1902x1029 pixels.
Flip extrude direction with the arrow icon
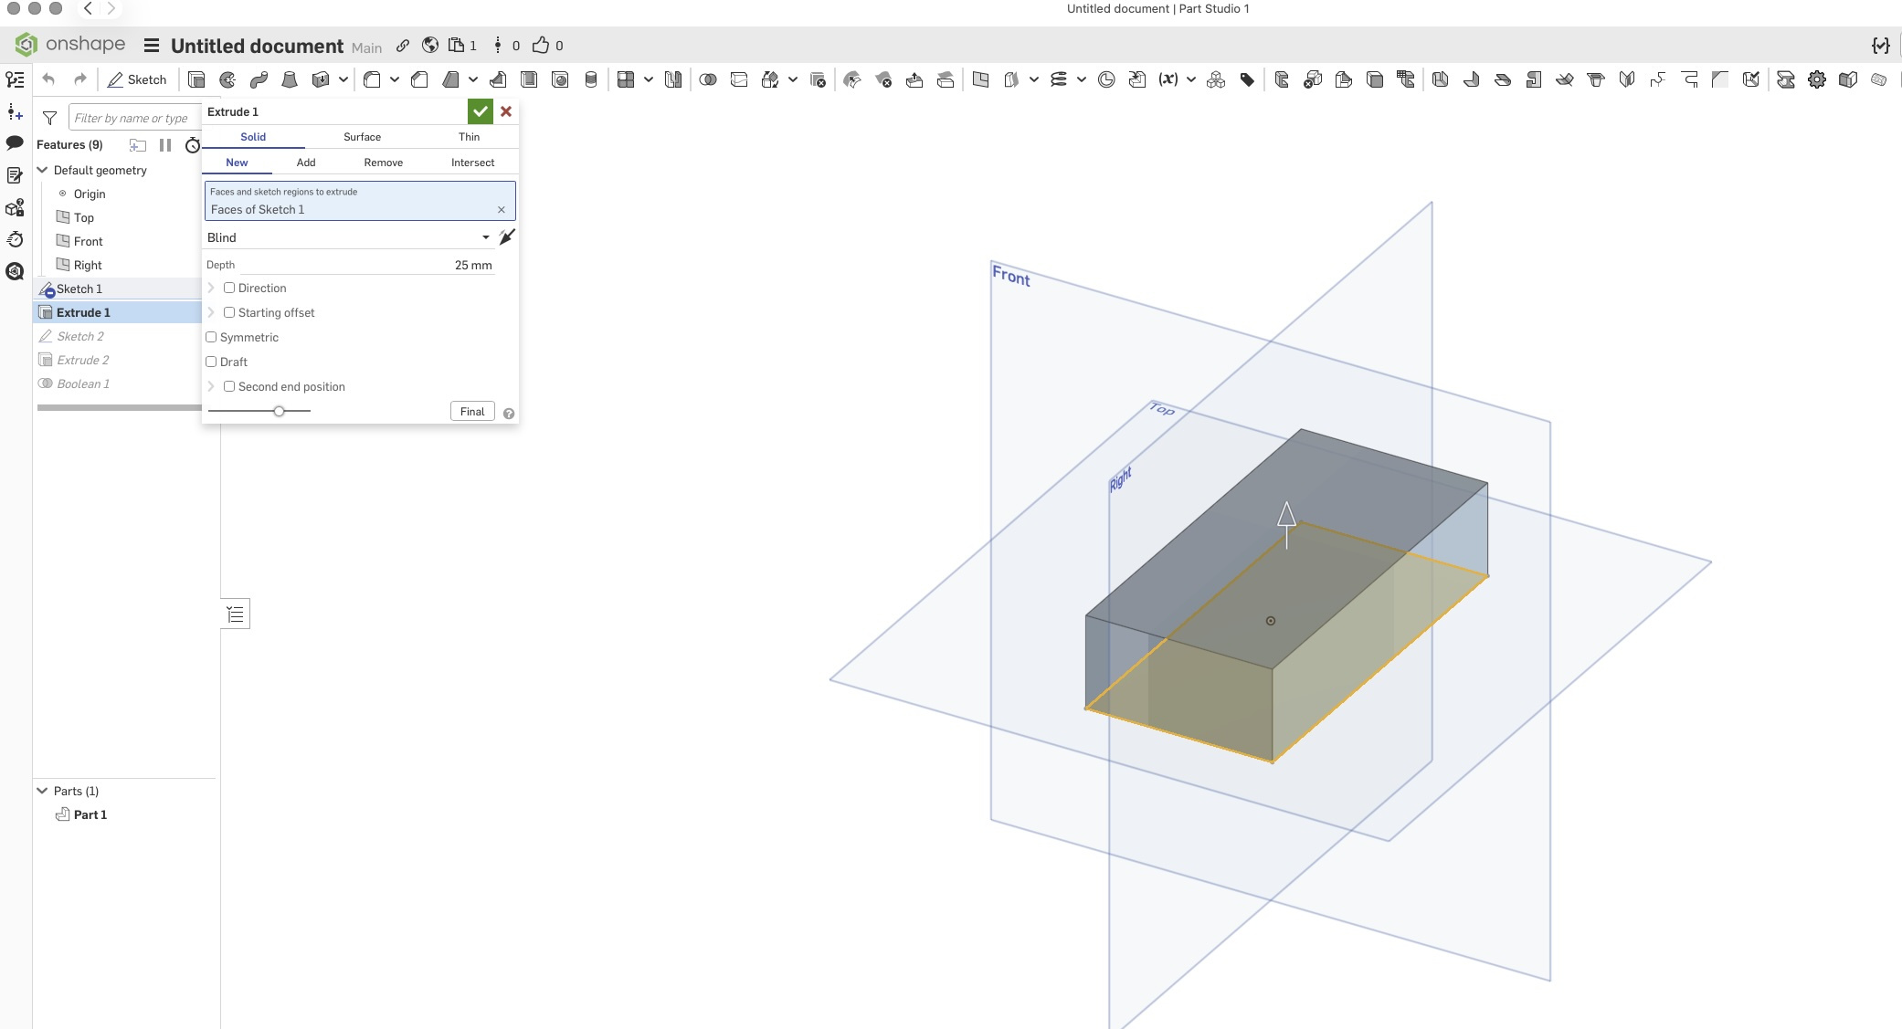(x=507, y=237)
